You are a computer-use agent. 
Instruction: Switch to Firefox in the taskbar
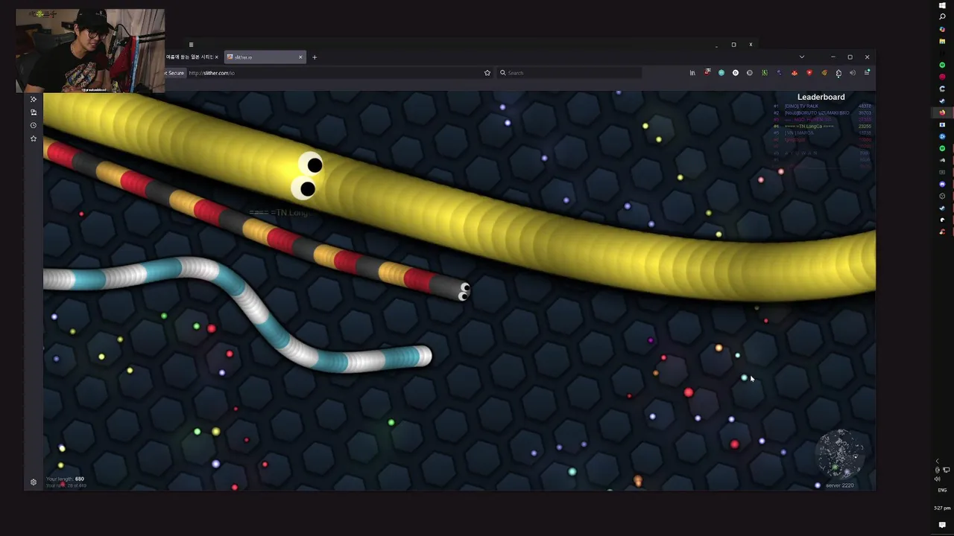coord(942,112)
